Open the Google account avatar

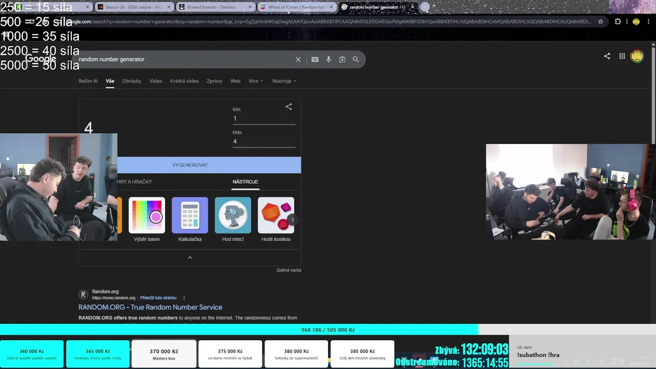pos(637,56)
